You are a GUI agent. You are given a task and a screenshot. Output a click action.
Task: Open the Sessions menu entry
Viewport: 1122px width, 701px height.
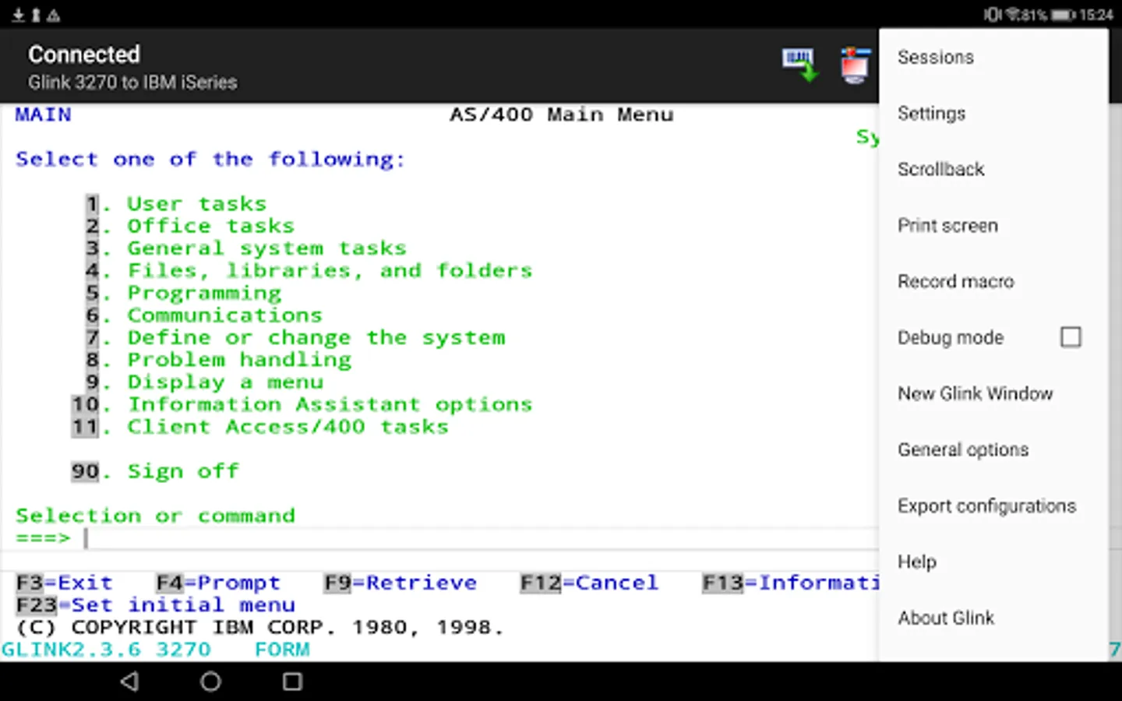coord(993,57)
